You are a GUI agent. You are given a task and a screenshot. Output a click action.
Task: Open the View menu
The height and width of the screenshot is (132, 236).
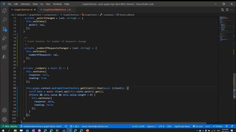pos(35,4)
